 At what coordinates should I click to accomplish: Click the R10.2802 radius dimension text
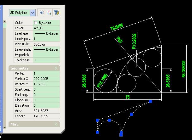134,41
